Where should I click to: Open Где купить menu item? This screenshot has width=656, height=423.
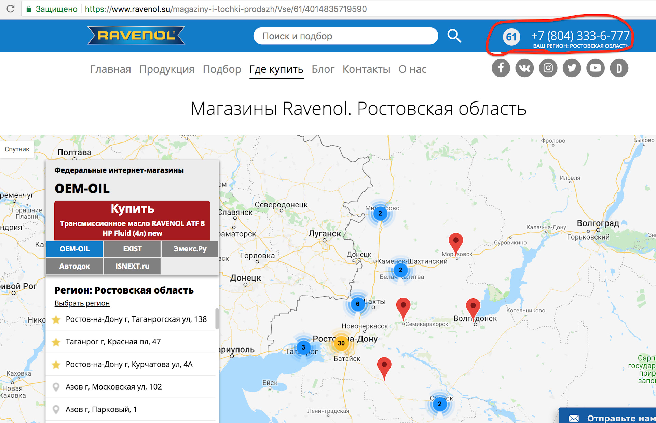276,69
